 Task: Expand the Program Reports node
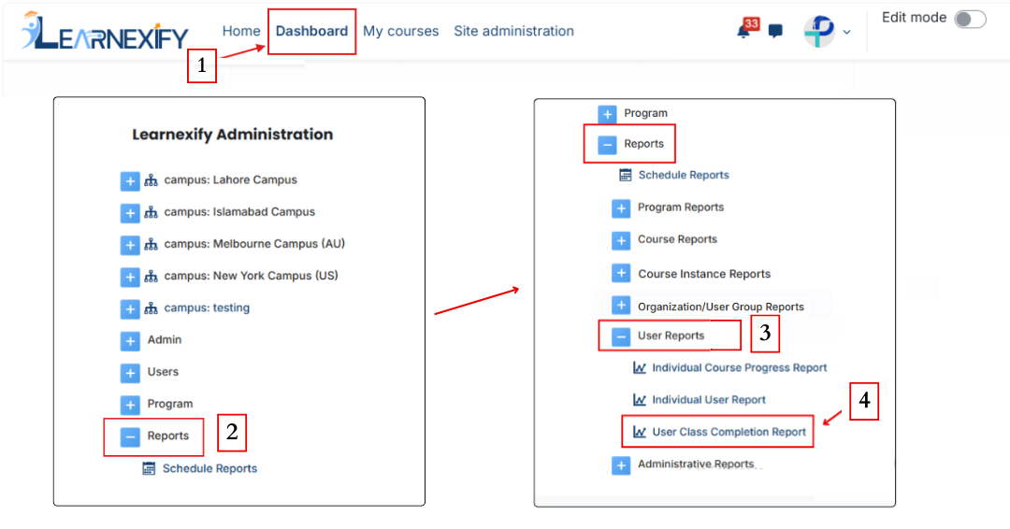pos(621,208)
